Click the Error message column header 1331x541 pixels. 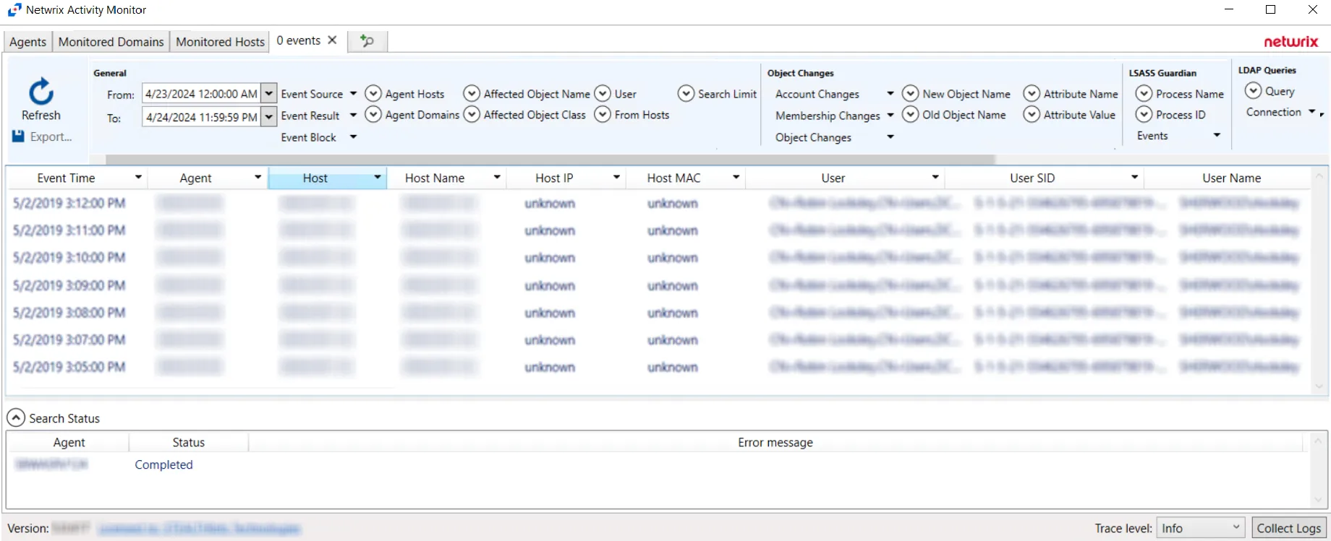click(775, 442)
